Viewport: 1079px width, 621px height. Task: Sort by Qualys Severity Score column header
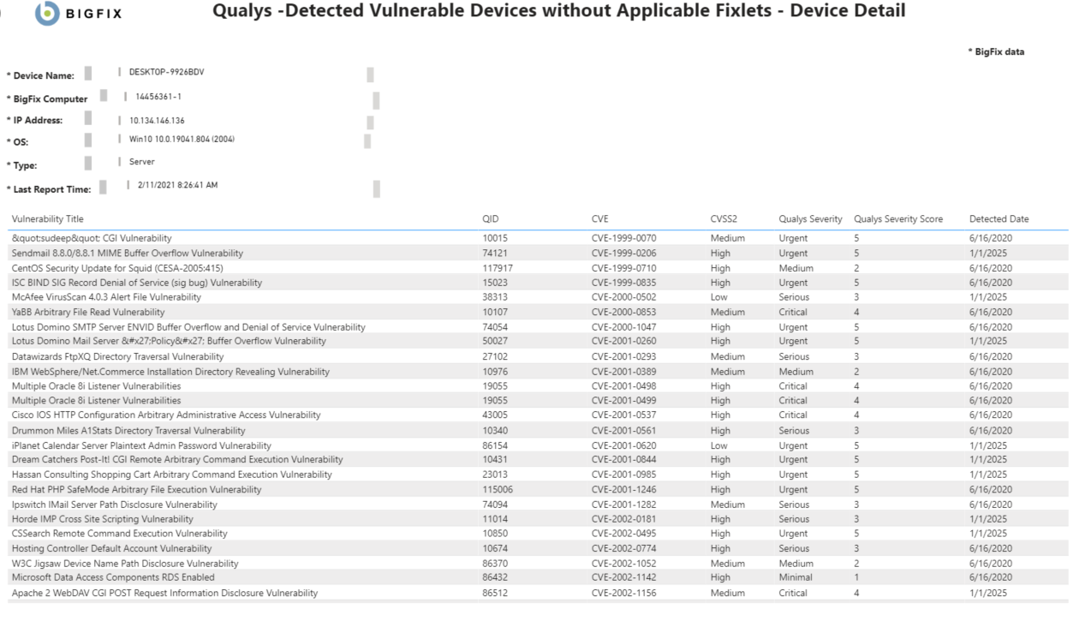tap(897, 219)
